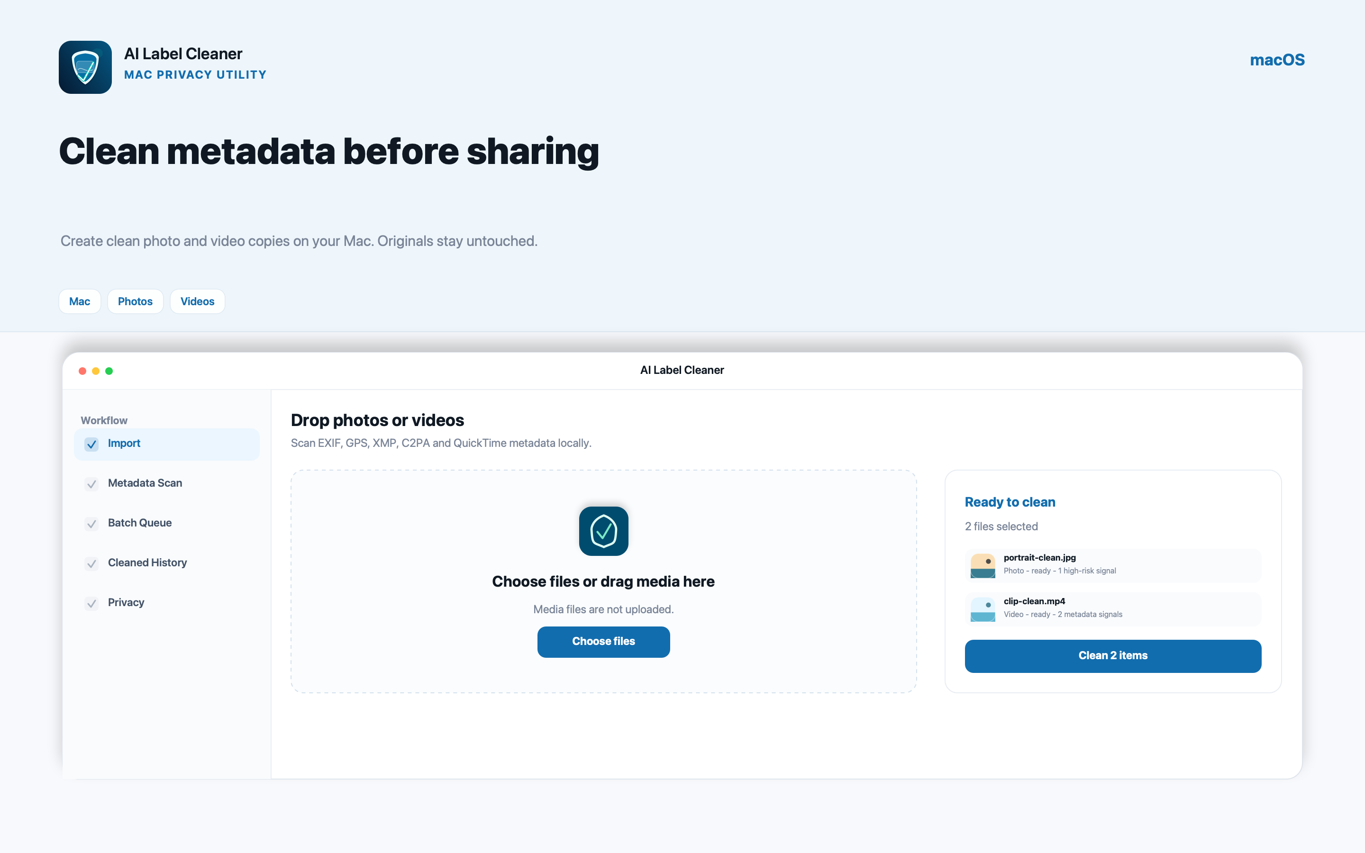Open the Import workflow step

(x=166, y=444)
